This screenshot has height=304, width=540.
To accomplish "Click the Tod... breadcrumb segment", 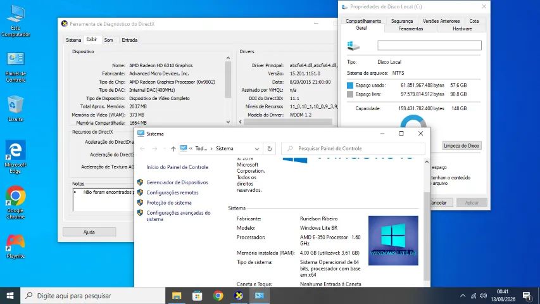I will [201, 149].
